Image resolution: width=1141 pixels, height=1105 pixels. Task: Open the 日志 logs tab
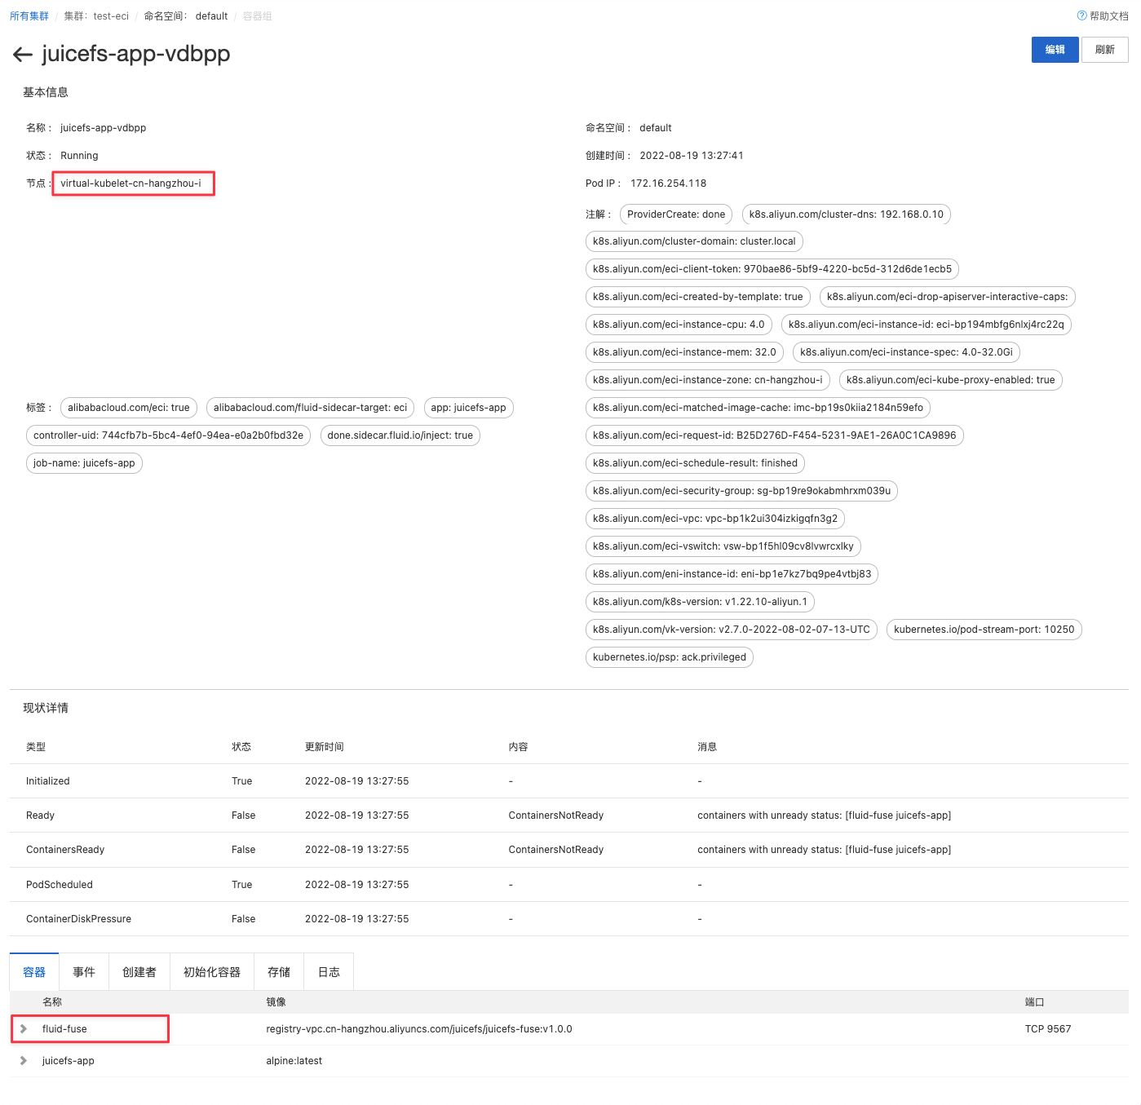tap(329, 972)
